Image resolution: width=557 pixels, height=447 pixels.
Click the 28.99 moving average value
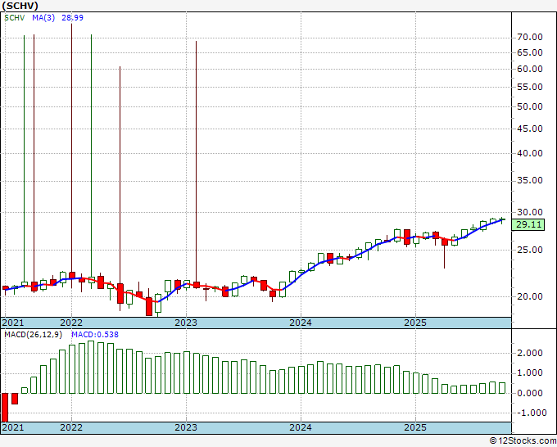[x=72, y=17]
